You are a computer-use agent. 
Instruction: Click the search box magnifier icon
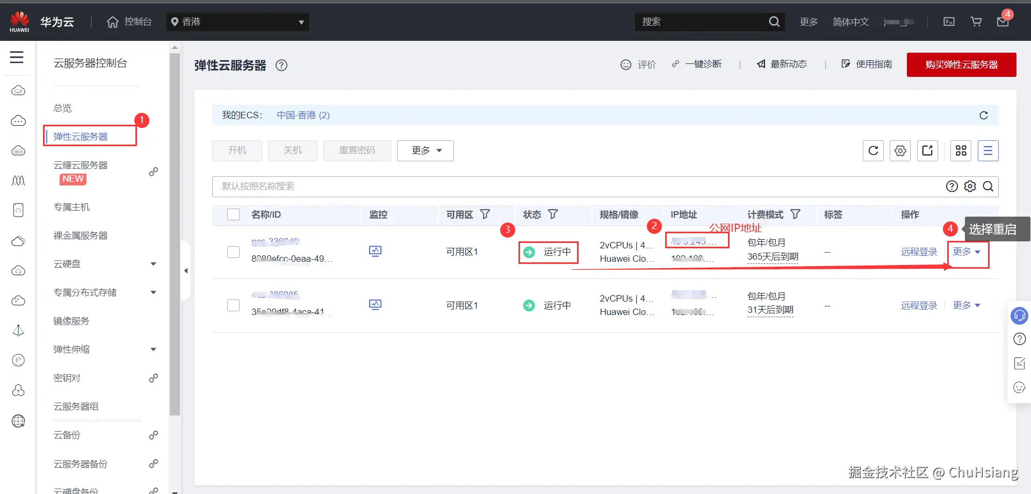pos(987,186)
